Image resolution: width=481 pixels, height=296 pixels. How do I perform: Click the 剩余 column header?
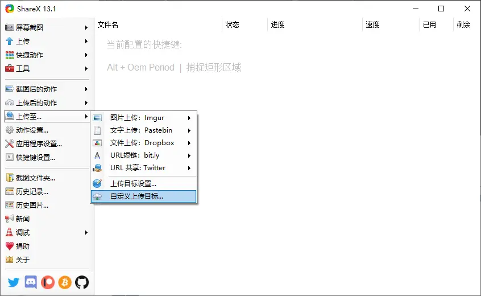point(466,24)
